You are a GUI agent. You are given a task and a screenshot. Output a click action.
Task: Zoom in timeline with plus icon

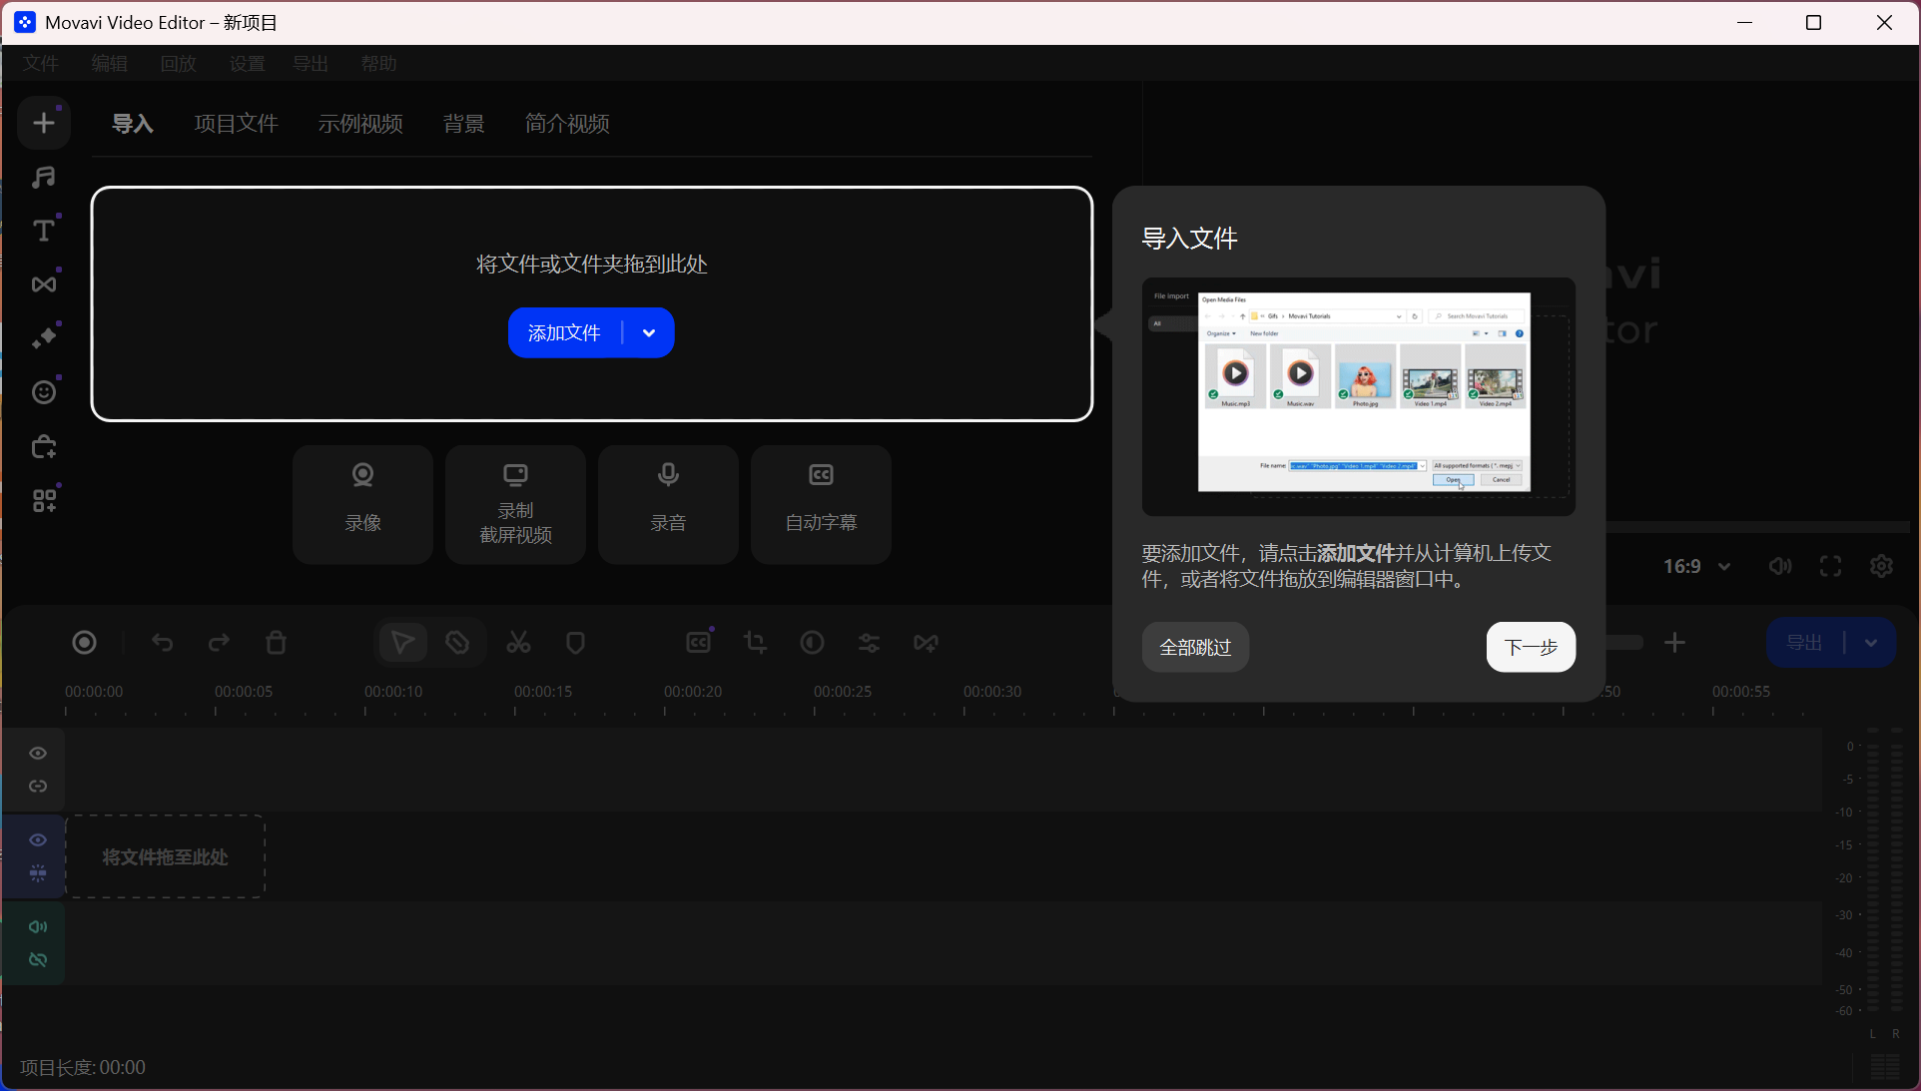1675,643
